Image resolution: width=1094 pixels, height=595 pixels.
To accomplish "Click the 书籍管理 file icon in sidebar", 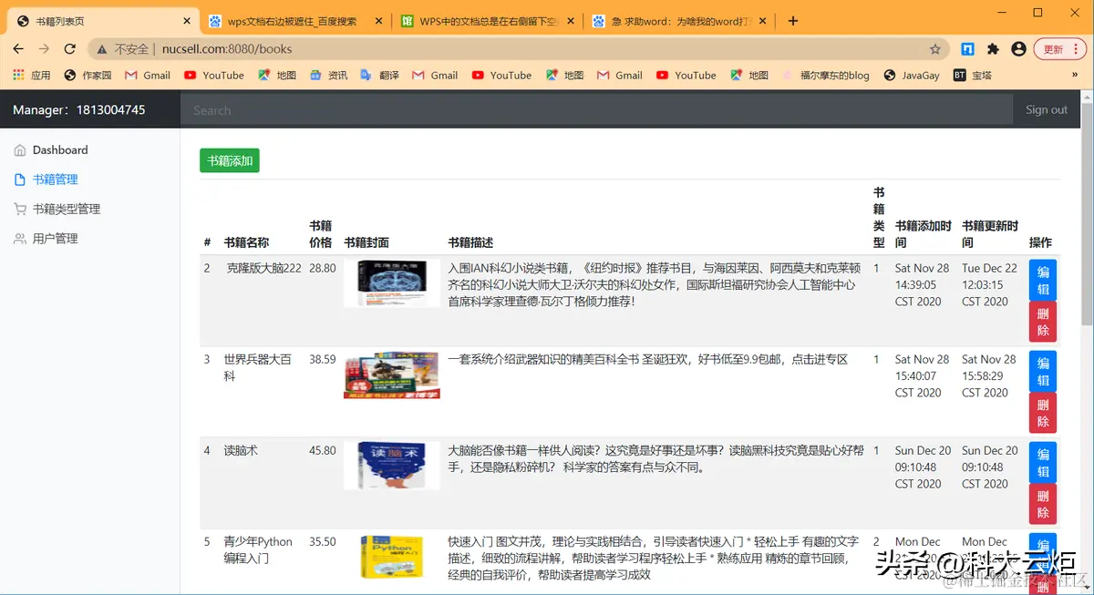I will tap(20, 180).
